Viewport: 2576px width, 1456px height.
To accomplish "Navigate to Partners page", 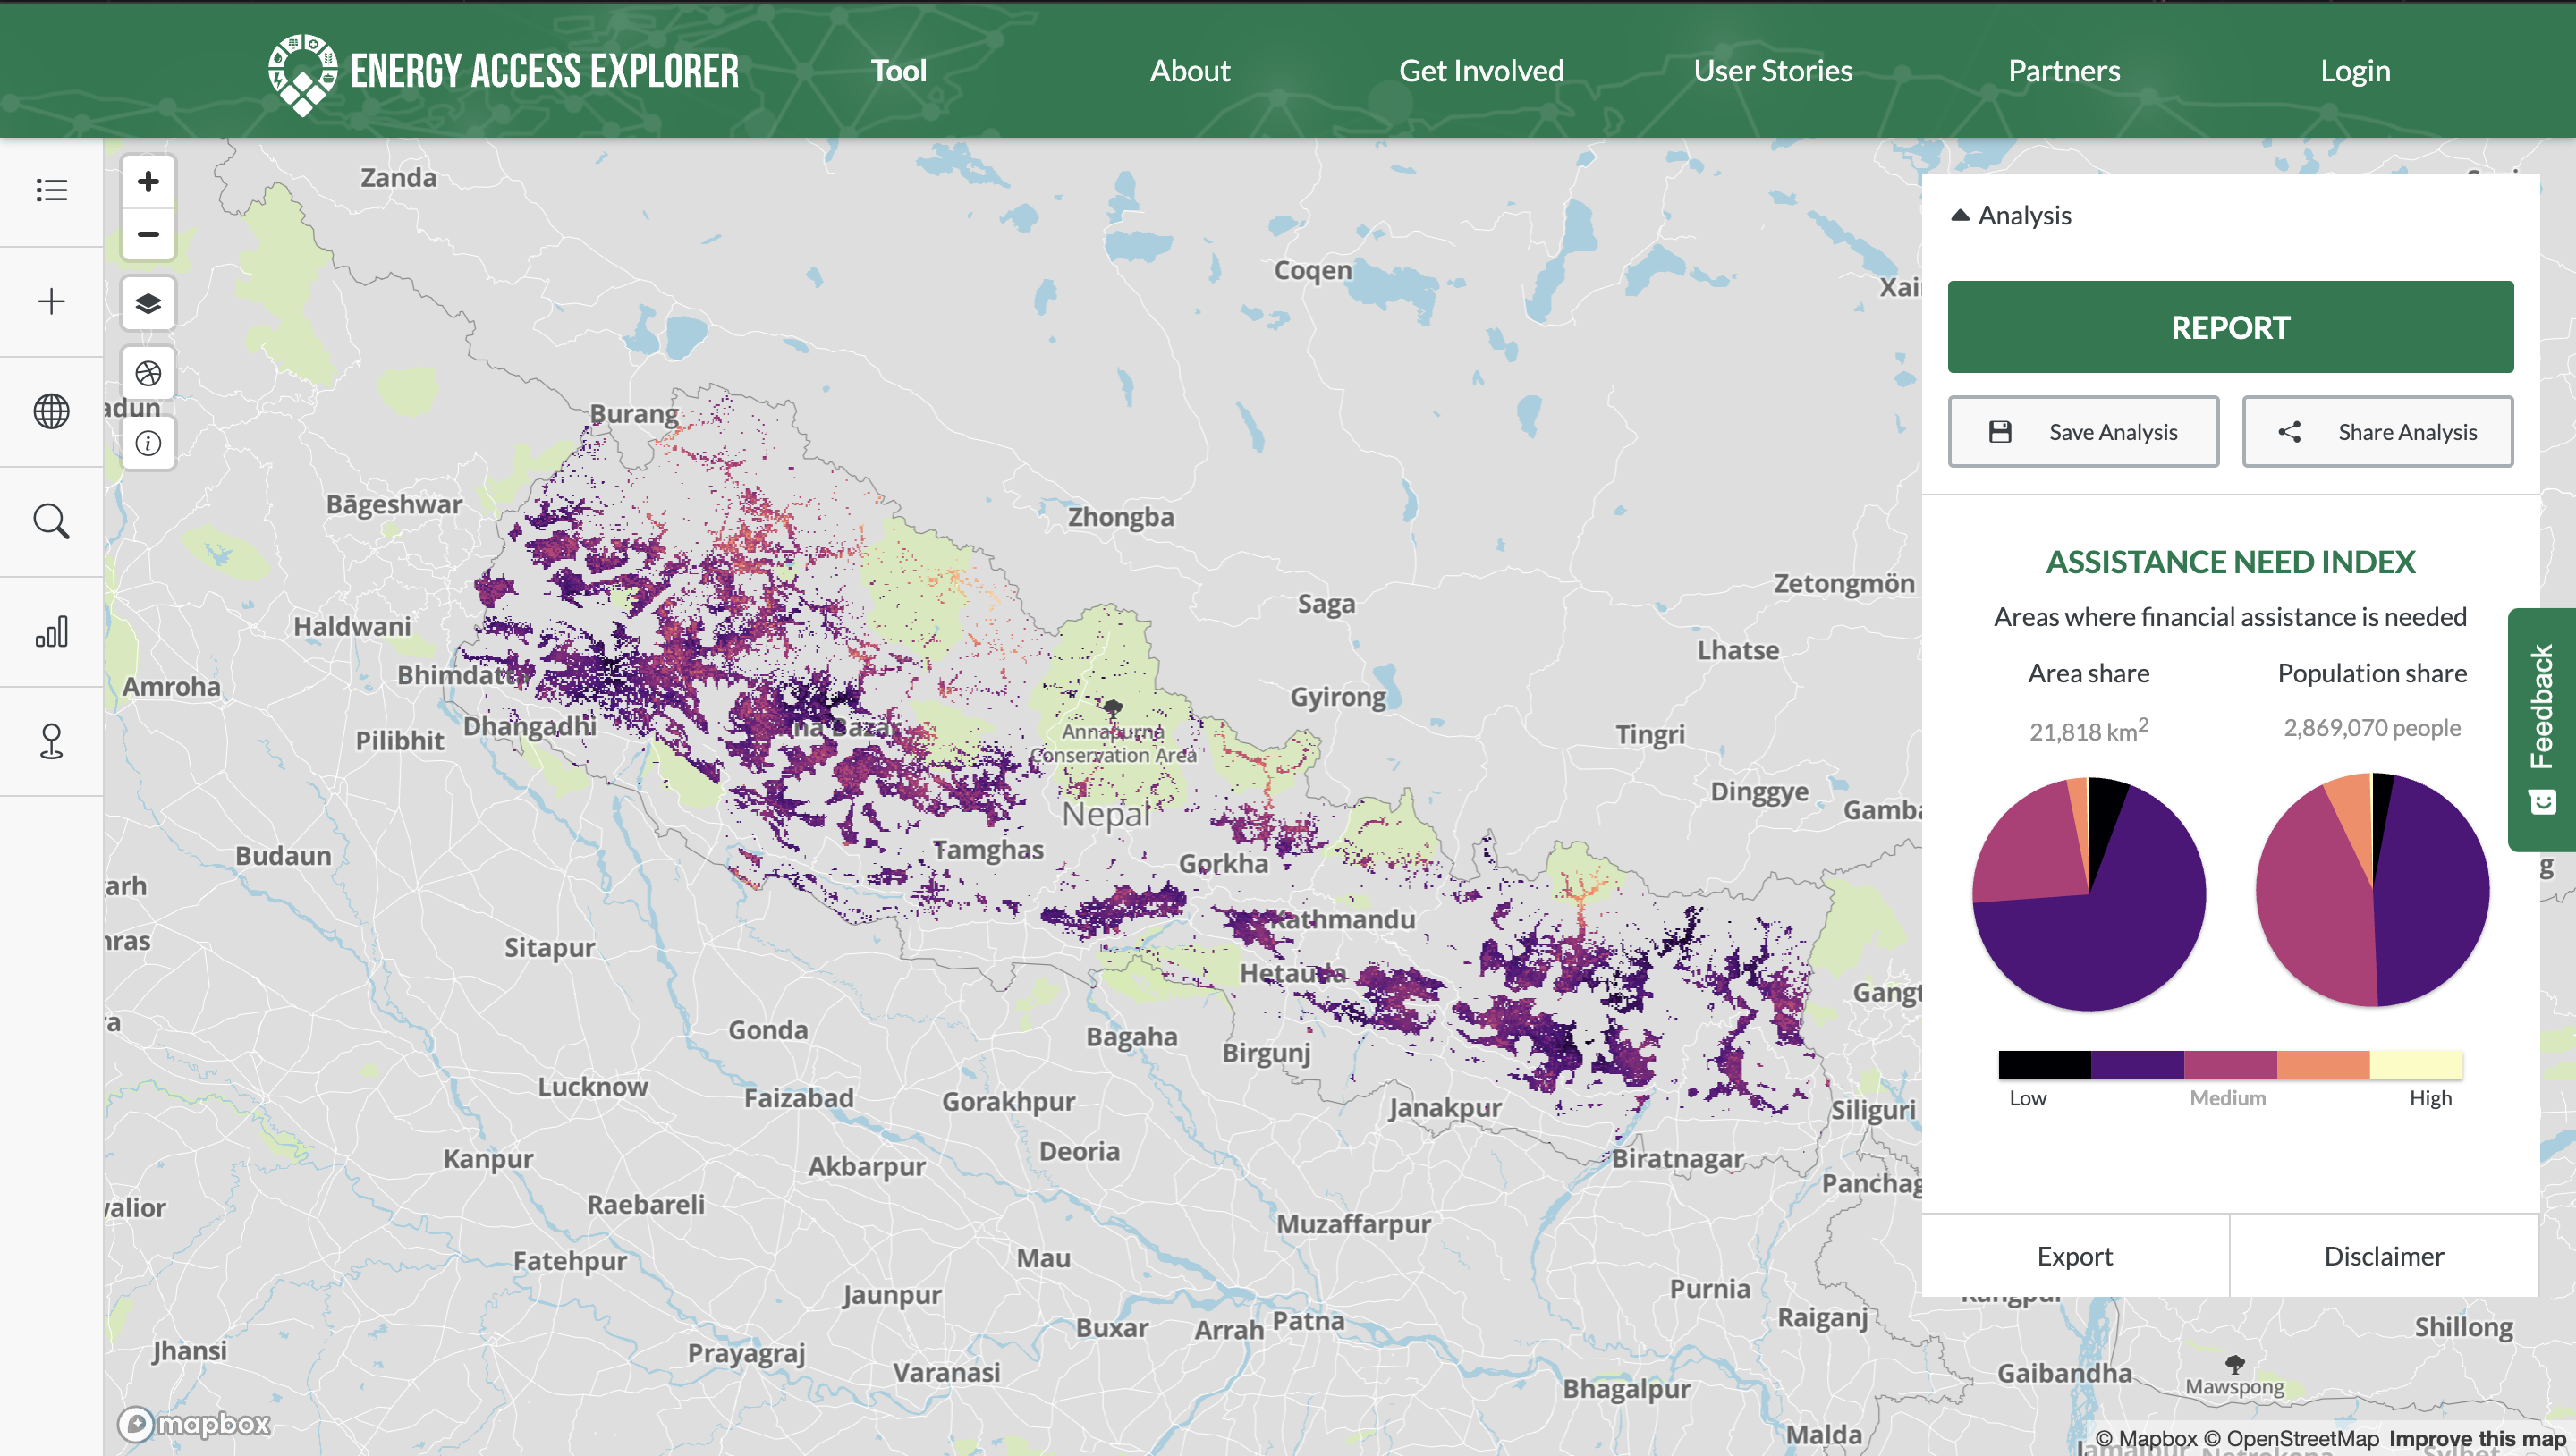I will 2064,71.
